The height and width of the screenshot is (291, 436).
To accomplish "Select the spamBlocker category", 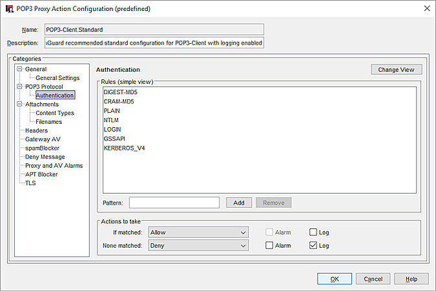I will pos(42,148).
